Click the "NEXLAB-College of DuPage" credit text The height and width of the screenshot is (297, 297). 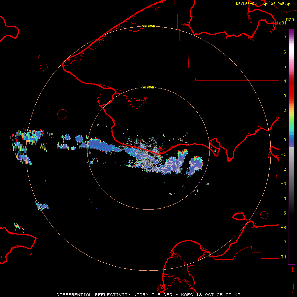click(263, 4)
